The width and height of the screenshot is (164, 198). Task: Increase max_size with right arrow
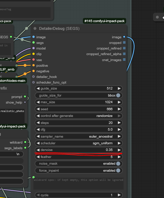point(119,102)
